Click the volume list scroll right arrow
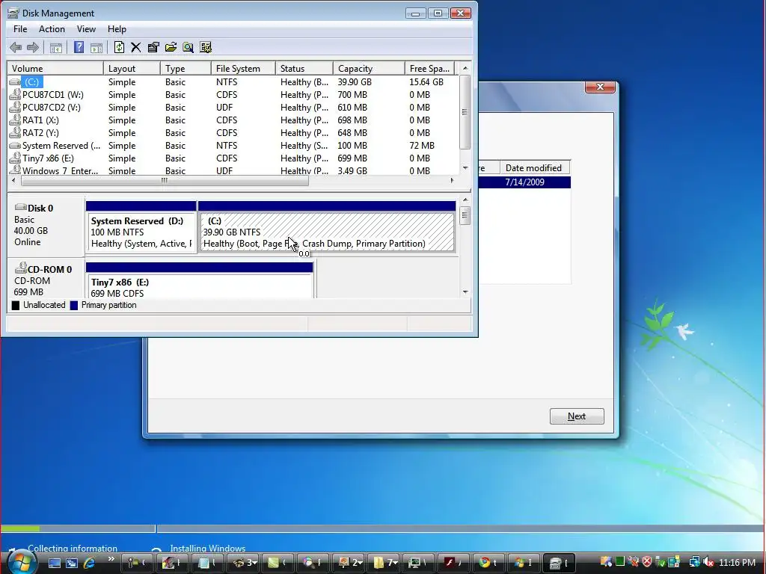 453,181
